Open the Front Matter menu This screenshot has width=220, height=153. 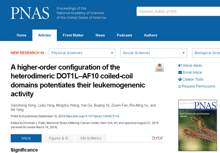tap(73, 35)
